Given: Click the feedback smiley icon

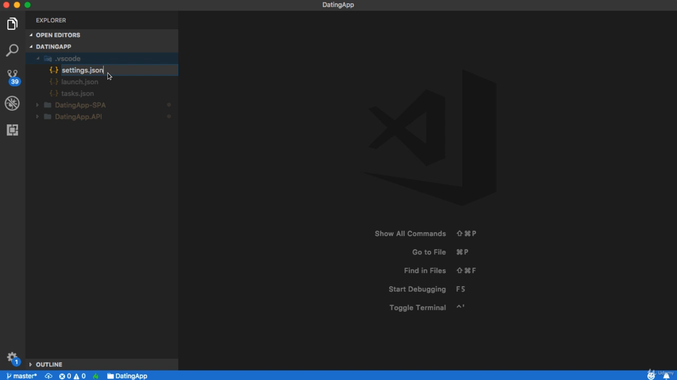Looking at the screenshot, I should click(651, 376).
